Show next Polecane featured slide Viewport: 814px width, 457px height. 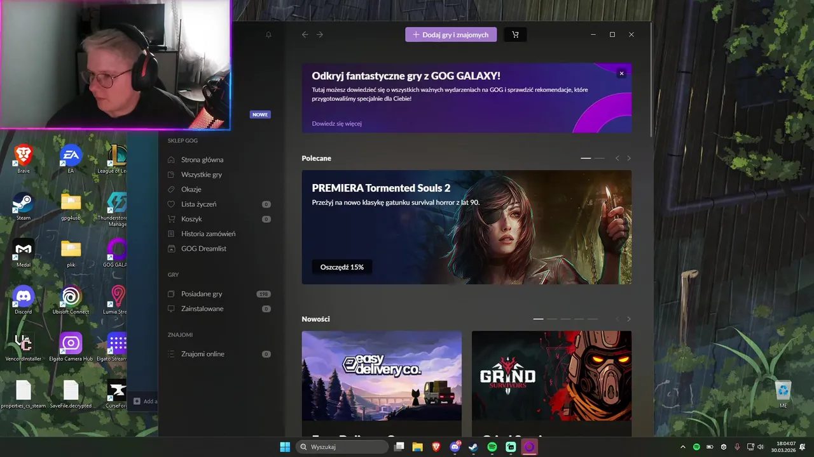coord(629,158)
